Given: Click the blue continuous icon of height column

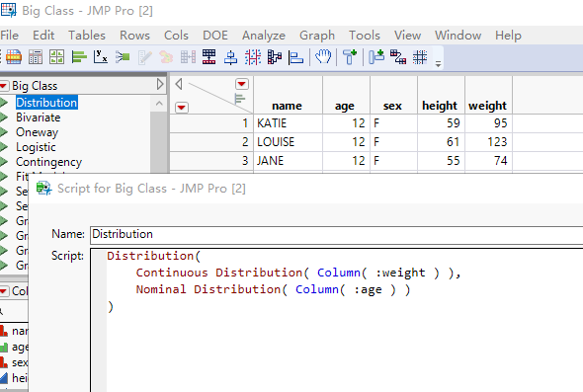Looking at the screenshot, I should 4,378.
